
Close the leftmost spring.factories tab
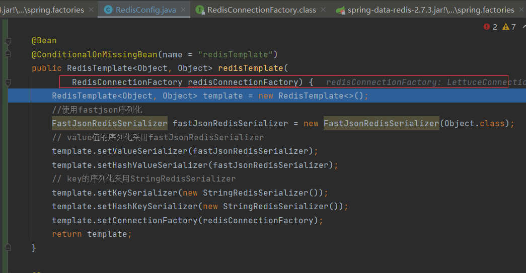(x=91, y=10)
